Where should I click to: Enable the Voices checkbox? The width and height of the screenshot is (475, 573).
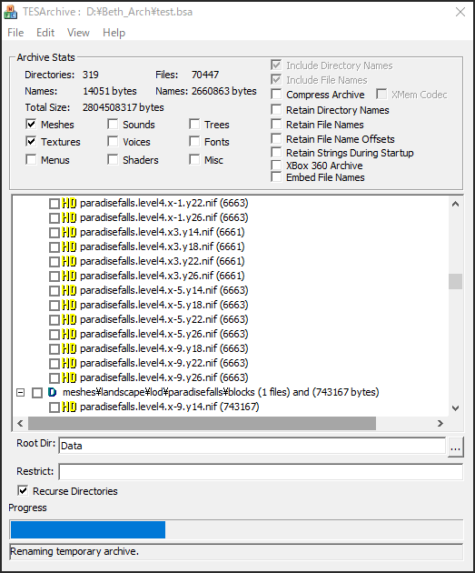point(113,141)
